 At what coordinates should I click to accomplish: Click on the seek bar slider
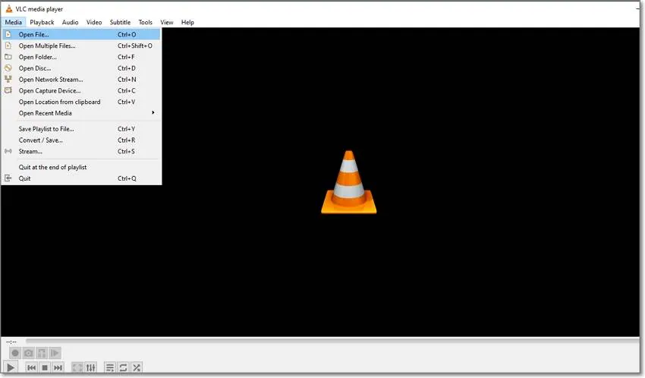(332, 341)
